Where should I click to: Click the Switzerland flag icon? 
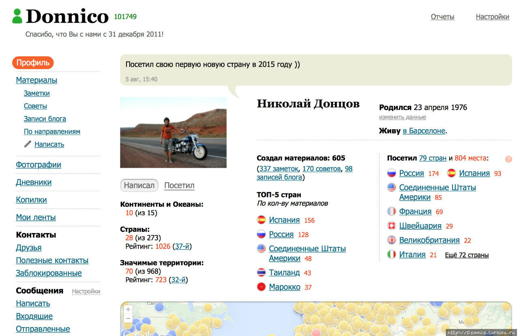tap(391, 226)
